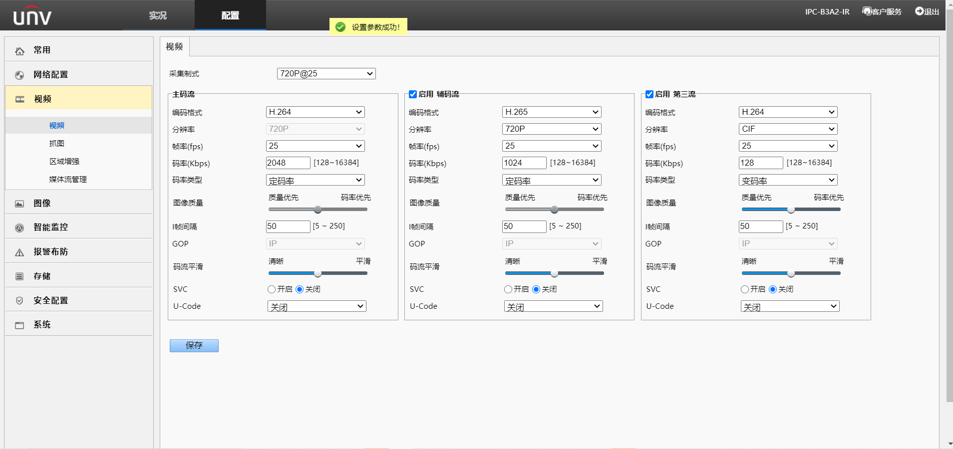This screenshot has height=449, width=953.
Task: Click the 保存 save button
Action: pyautogui.click(x=194, y=346)
